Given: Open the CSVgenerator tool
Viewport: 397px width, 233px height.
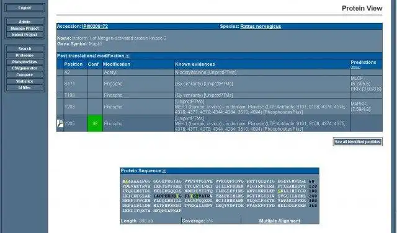Looking at the screenshot, I should pos(25,68).
